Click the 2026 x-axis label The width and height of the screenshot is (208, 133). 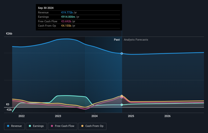click(x=167, y=116)
